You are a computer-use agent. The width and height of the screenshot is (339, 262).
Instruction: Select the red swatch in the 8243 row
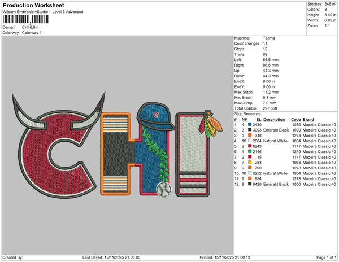click(250, 146)
